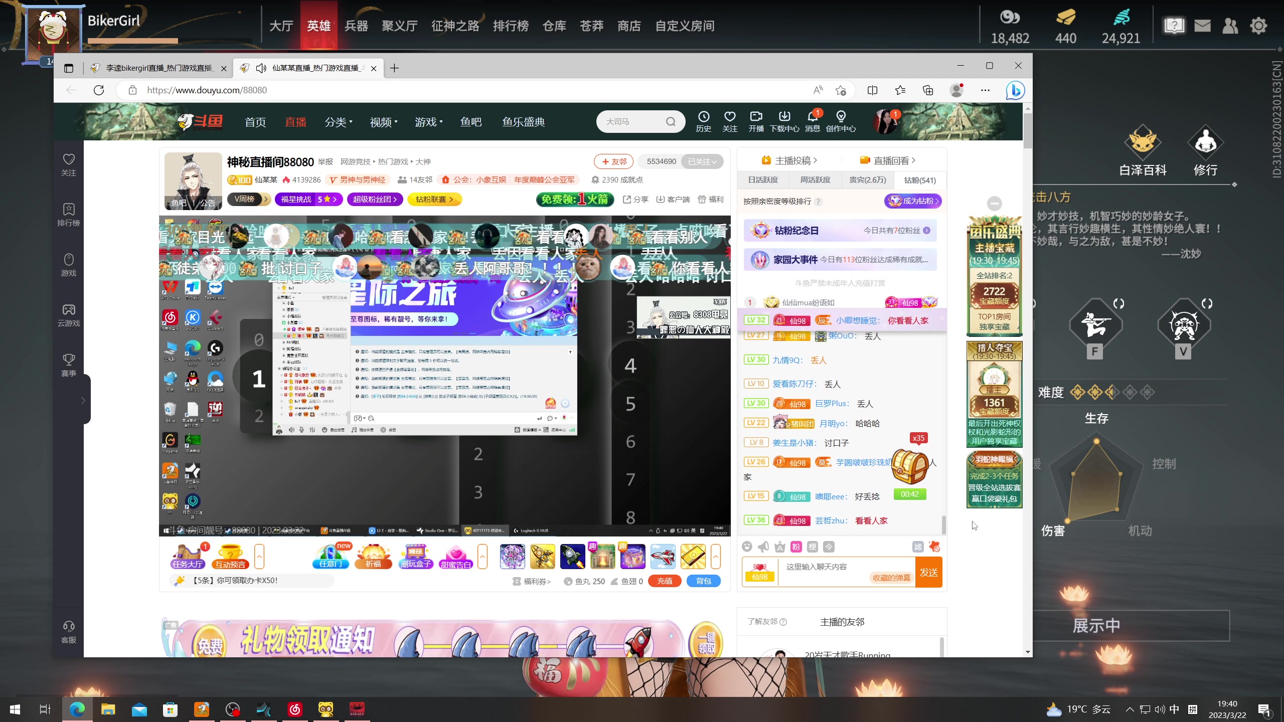Click the 粉 fan badge icon in chat toolbar
This screenshot has height=722, width=1284.
click(796, 547)
